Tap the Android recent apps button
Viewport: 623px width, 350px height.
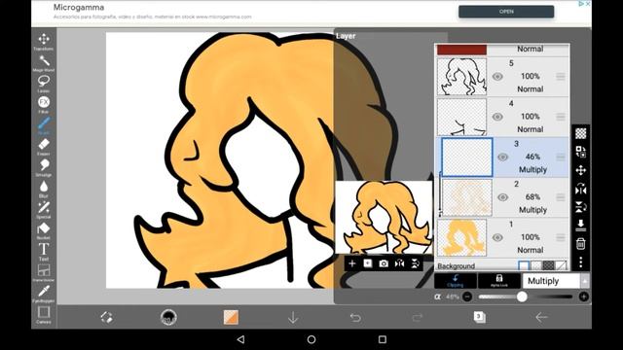coord(383,339)
